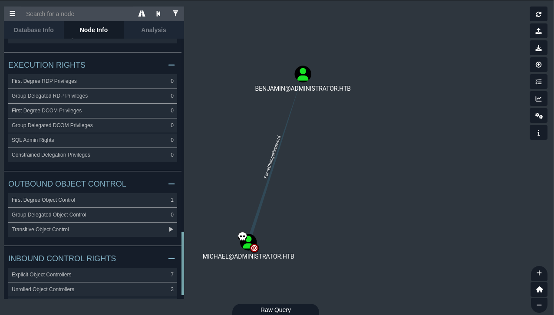Open the Raw Query panel

275,310
